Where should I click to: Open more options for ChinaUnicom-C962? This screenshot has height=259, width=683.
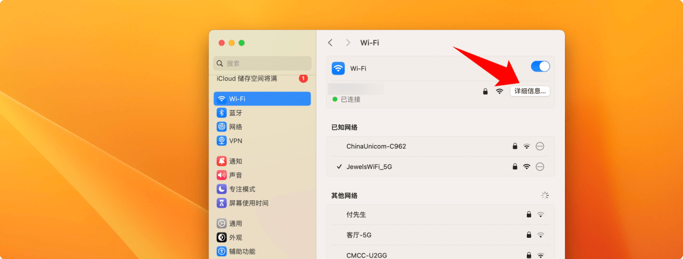tap(540, 146)
